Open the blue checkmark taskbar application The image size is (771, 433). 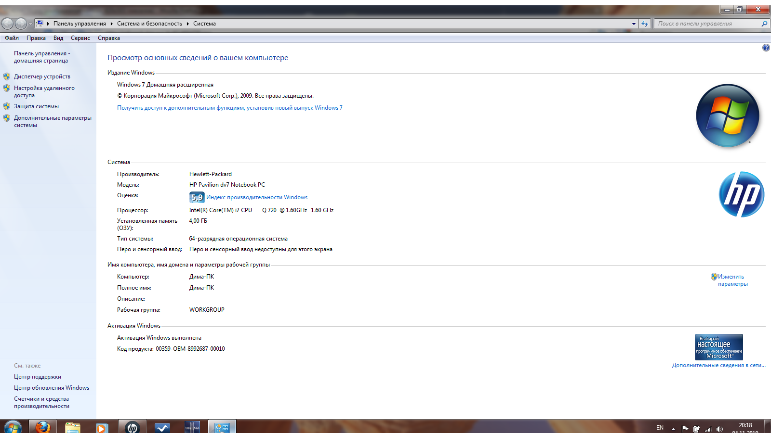[x=162, y=427]
